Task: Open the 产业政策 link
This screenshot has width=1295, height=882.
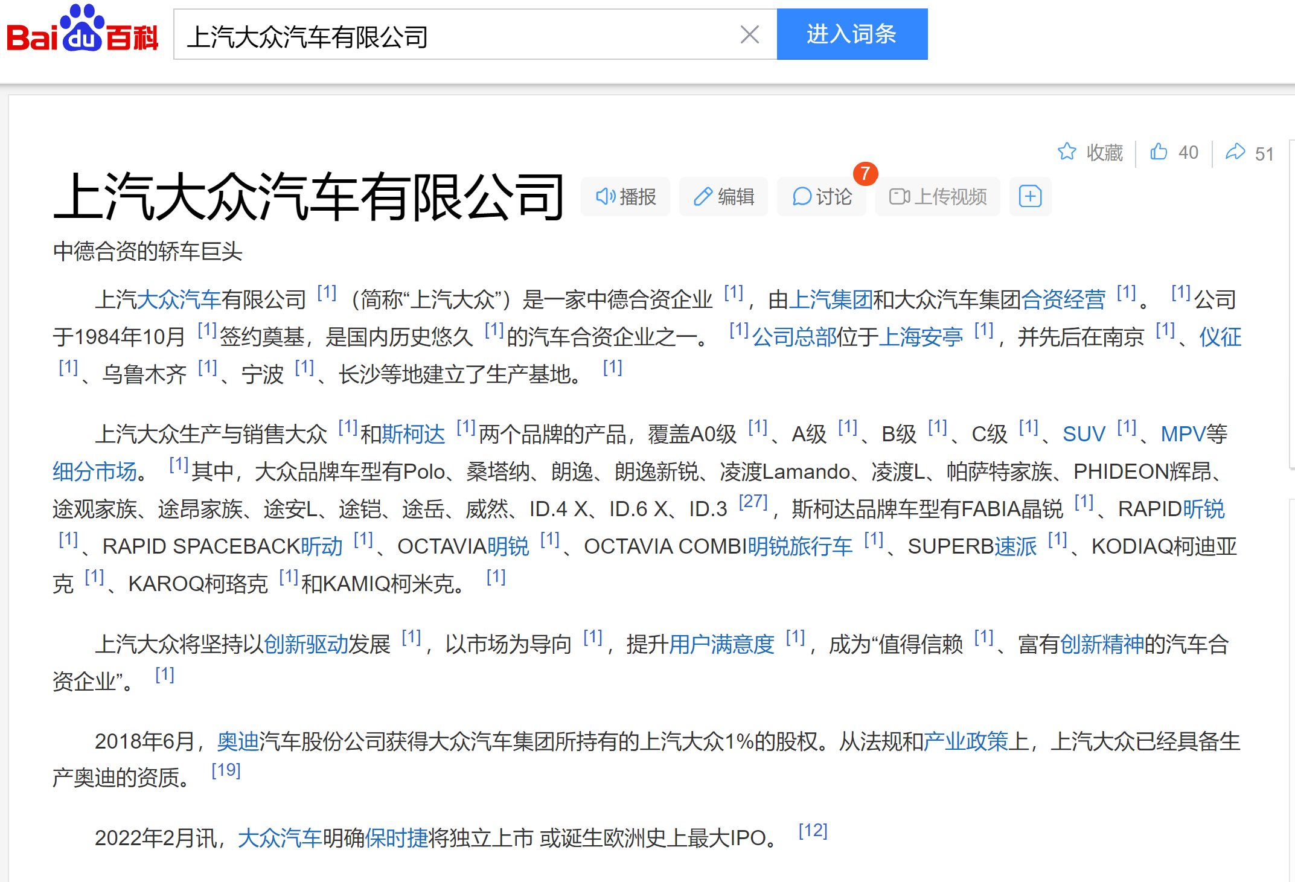Action: pyautogui.click(x=967, y=741)
